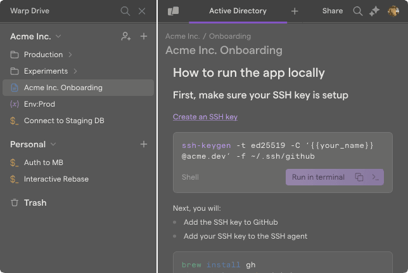Toggle the Warp Drive panel icon
408x273 pixels.
pos(174,11)
